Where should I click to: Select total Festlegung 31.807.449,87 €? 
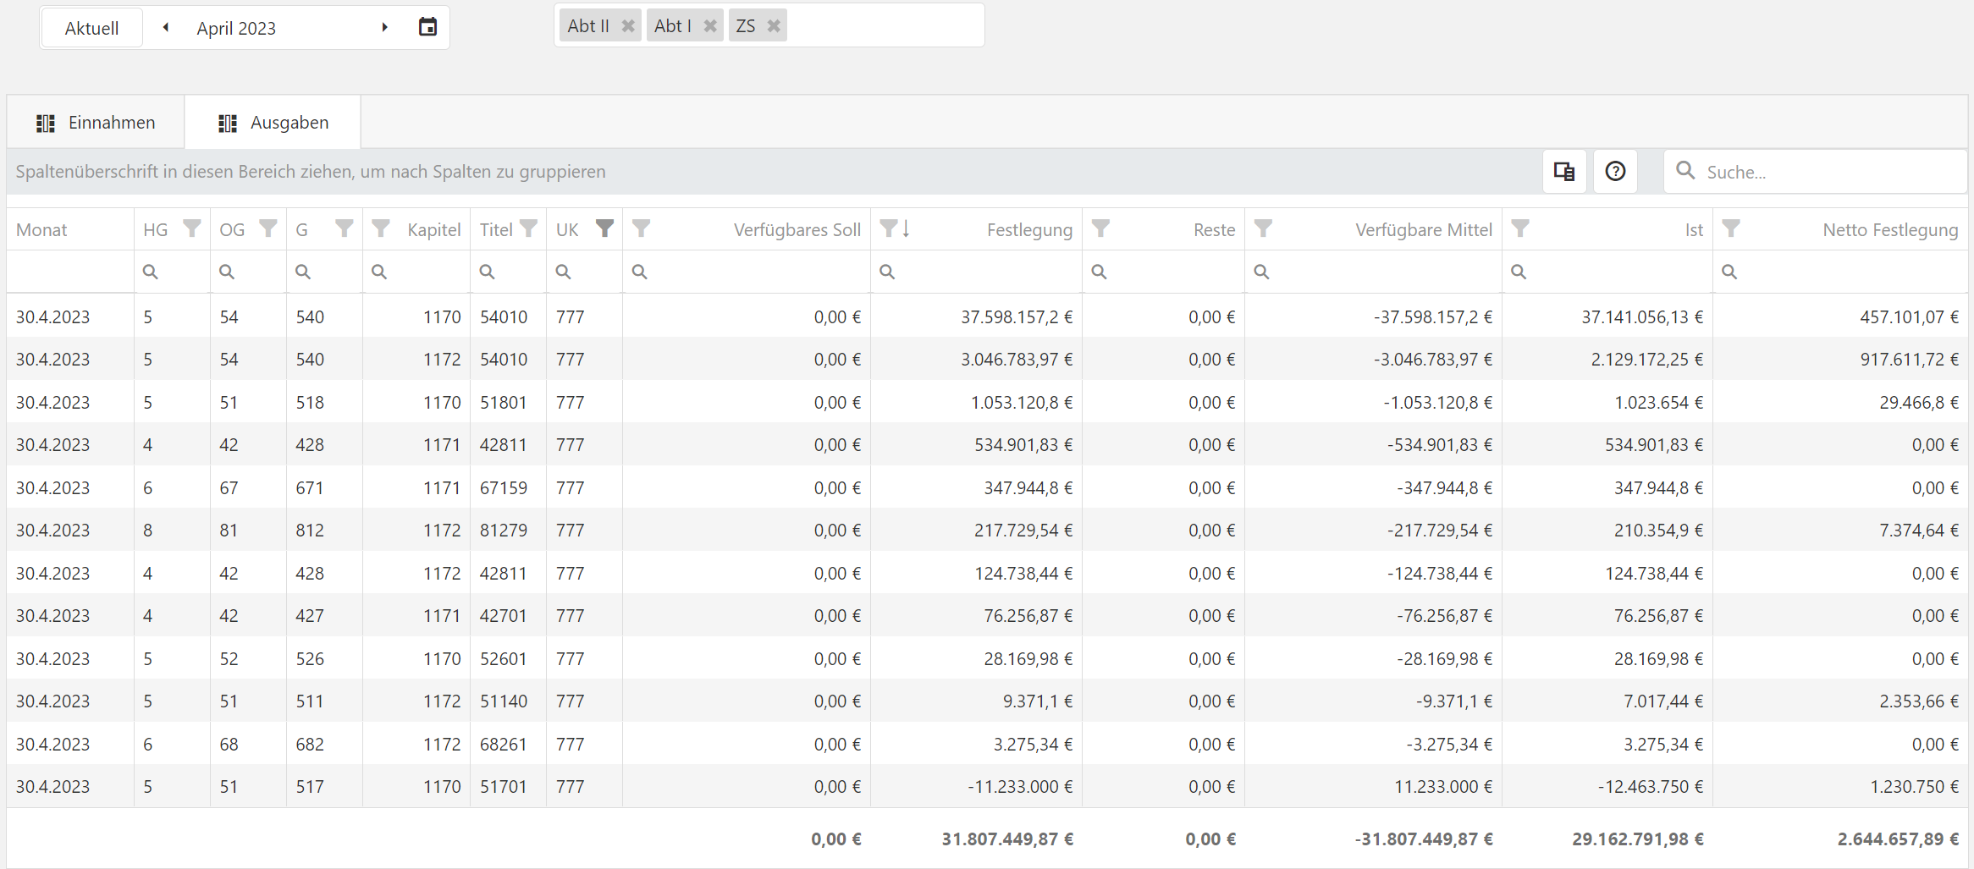coord(1007,839)
